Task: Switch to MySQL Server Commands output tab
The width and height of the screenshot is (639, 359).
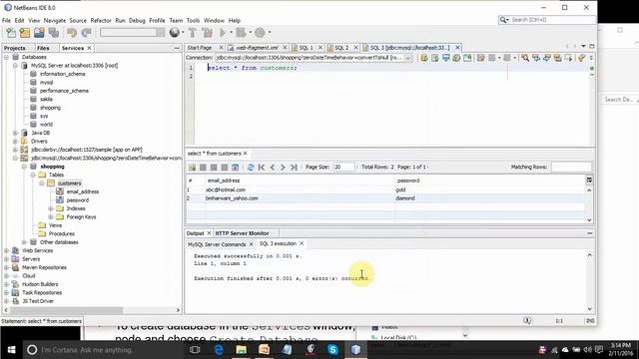Action: (x=217, y=244)
